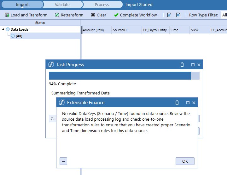Click the Load and Transform grid icon
Image resolution: width=227 pixels, height=175 pixels.
[x=7, y=15]
